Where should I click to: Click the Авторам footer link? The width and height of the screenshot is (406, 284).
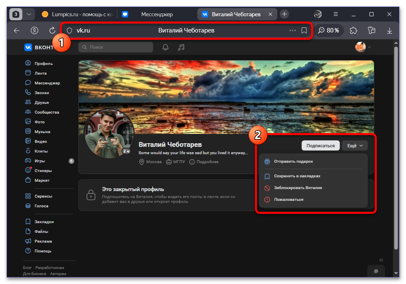58,273
